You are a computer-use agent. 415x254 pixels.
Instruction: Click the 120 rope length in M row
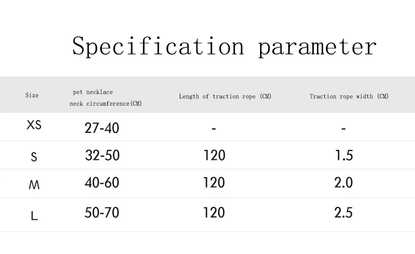click(214, 183)
